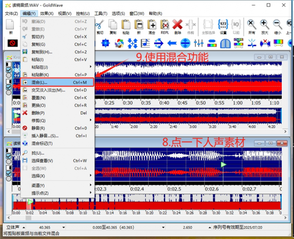
Task: Expand the 粘贴在(J) submenu
Action: coord(58,67)
